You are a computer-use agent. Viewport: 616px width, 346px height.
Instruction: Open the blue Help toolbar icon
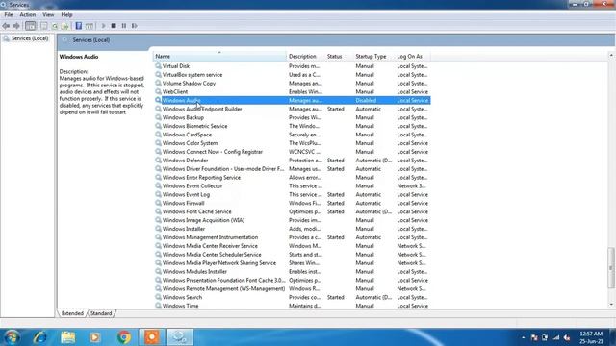[79, 26]
